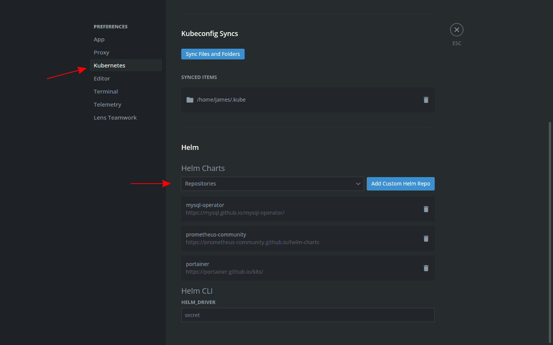This screenshot has width=553, height=345.
Task: Click the Helm CLI heading
Action: pos(197,291)
